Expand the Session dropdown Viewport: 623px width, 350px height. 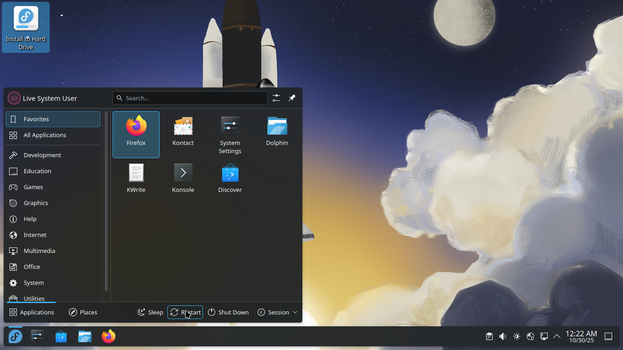tap(277, 312)
